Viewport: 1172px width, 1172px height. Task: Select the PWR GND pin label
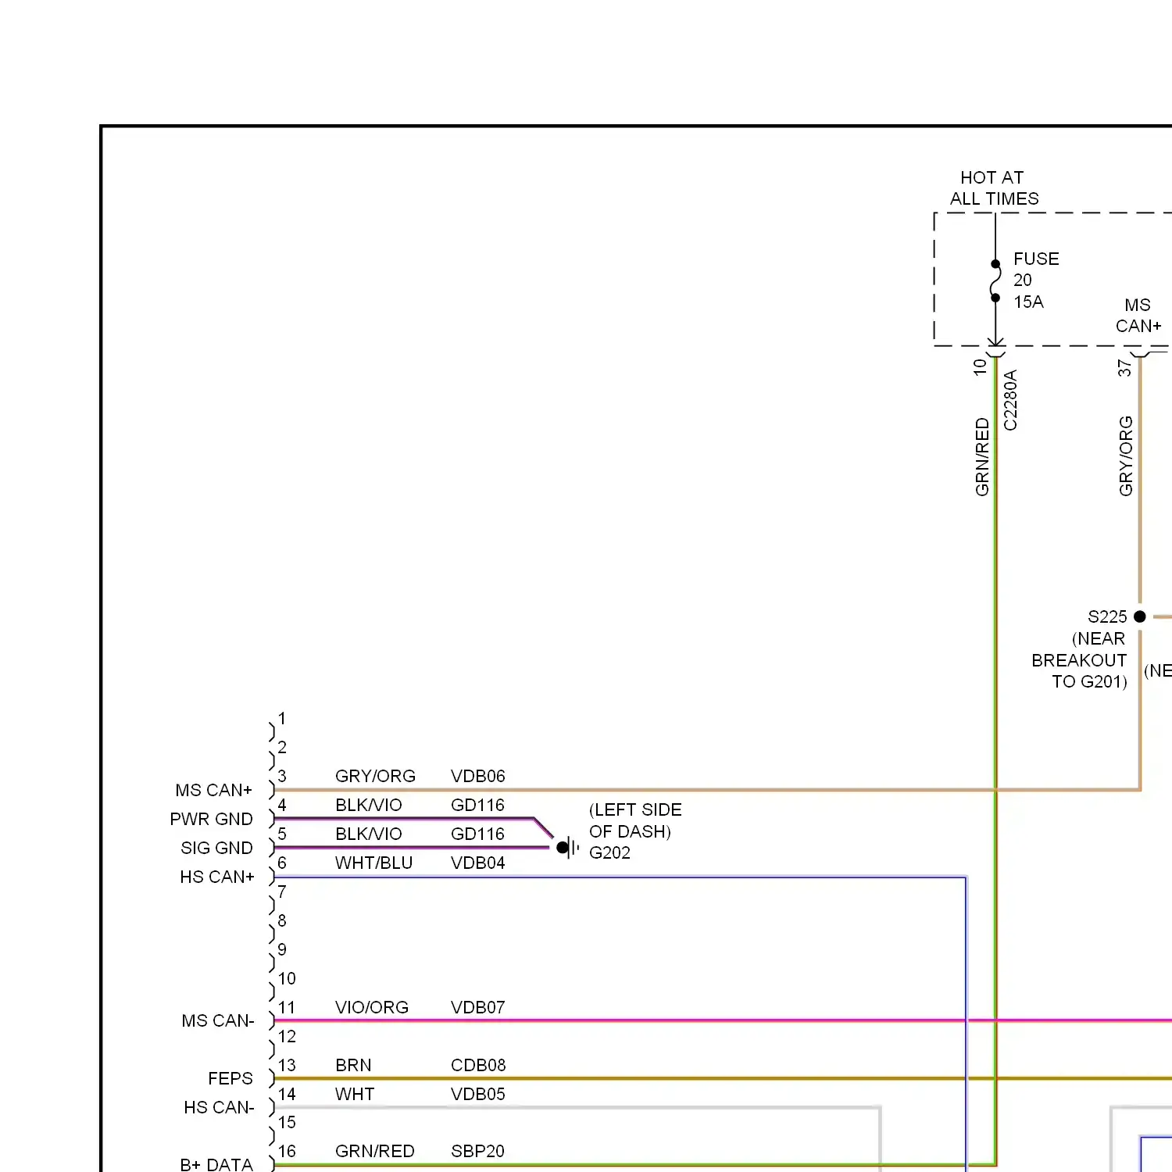(212, 819)
